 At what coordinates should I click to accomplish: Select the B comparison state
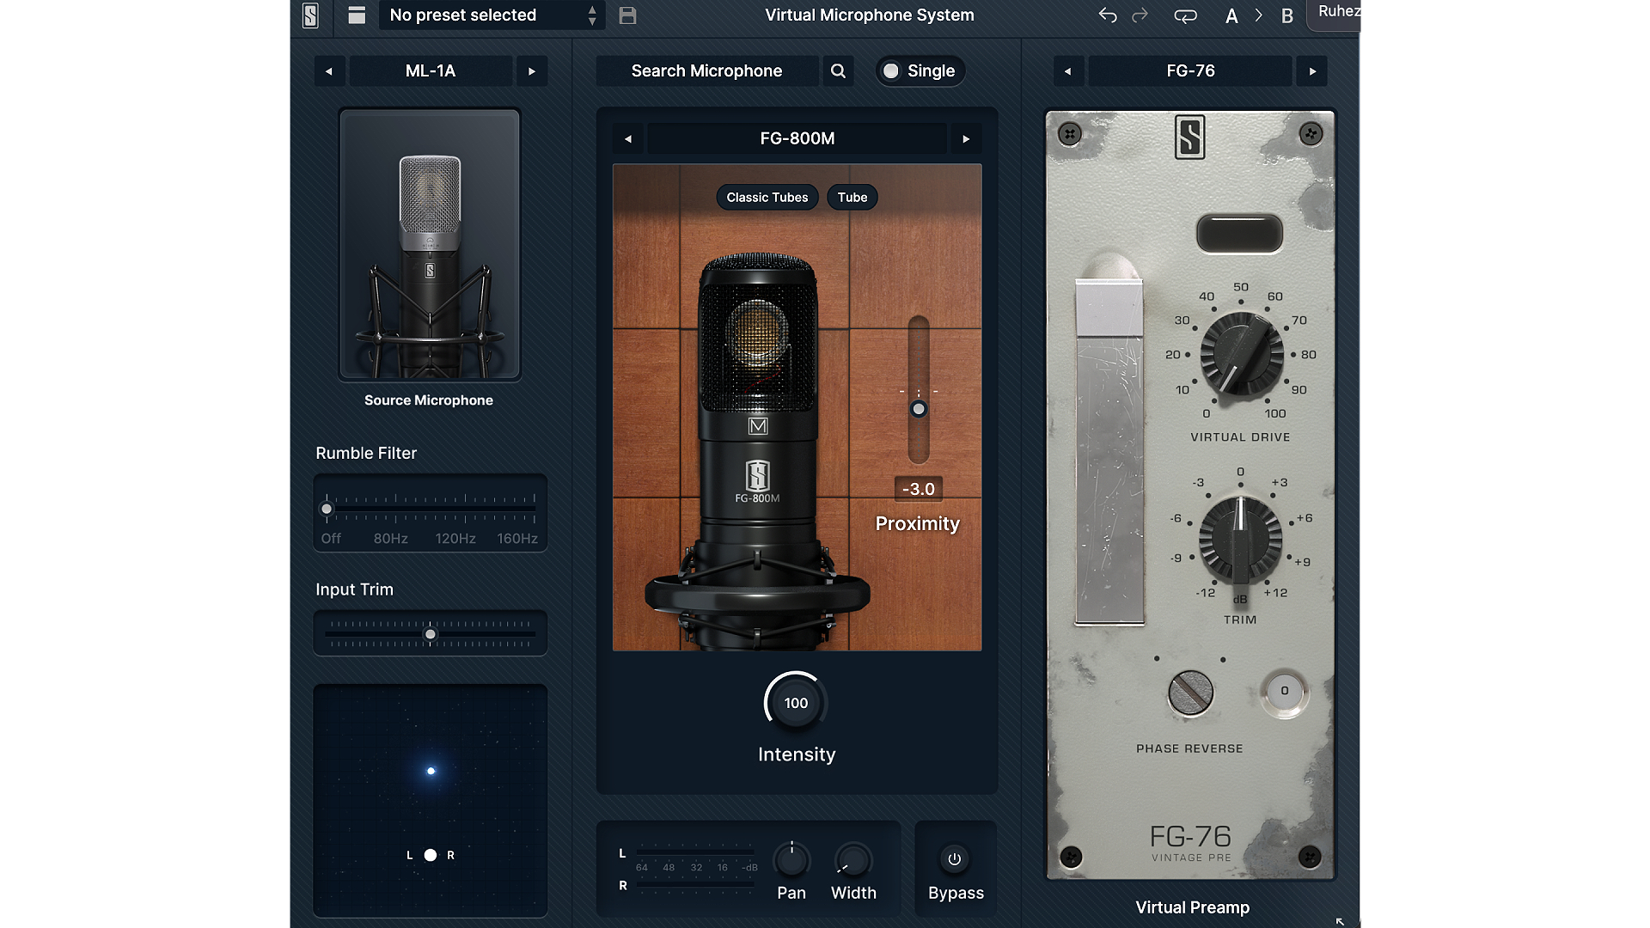(x=1286, y=15)
